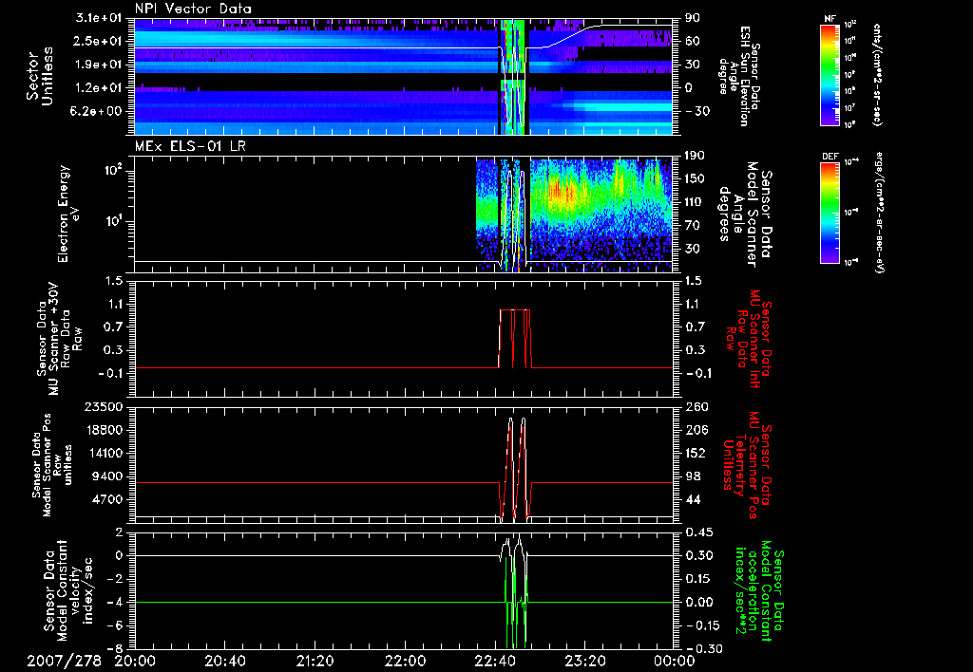Click the 2.5e+01 sector tick label
The height and width of the screenshot is (672, 973).
(99, 41)
